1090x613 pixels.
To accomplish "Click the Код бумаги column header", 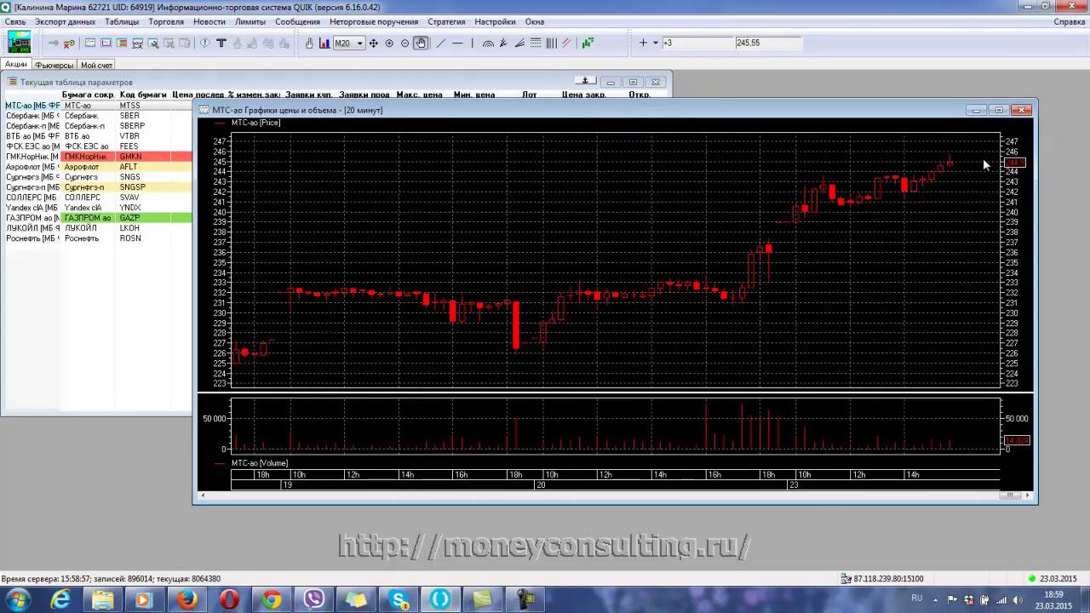I will click(143, 95).
